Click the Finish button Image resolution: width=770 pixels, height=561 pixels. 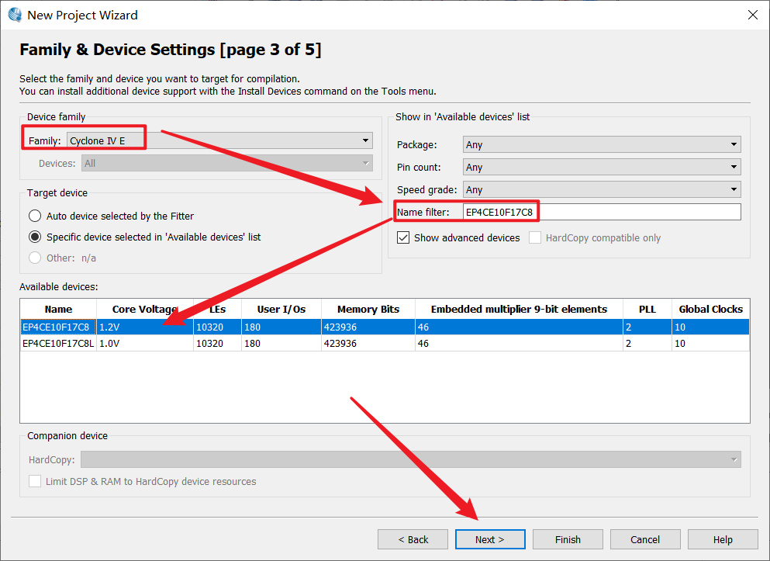click(568, 539)
